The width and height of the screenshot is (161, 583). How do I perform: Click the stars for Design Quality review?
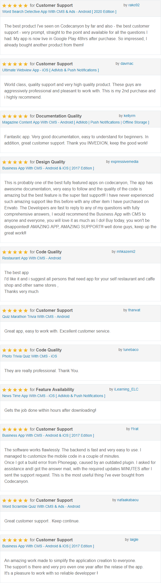point(15,162)
